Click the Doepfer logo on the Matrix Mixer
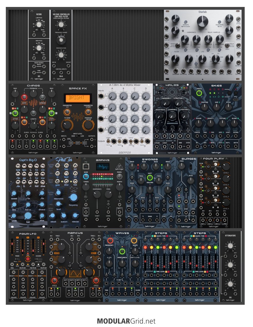 (125, 153)
